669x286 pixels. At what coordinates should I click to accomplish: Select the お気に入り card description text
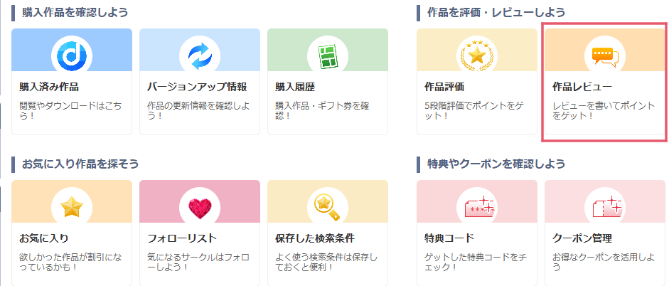tap(70, 262)
